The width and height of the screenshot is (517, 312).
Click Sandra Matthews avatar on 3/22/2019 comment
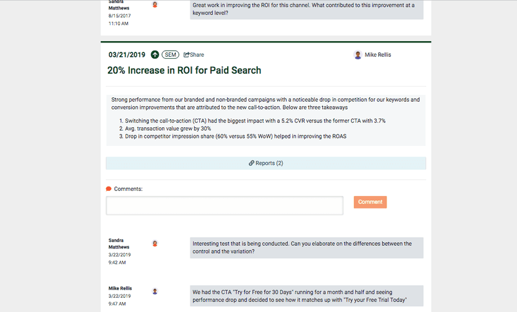point(155,243)
